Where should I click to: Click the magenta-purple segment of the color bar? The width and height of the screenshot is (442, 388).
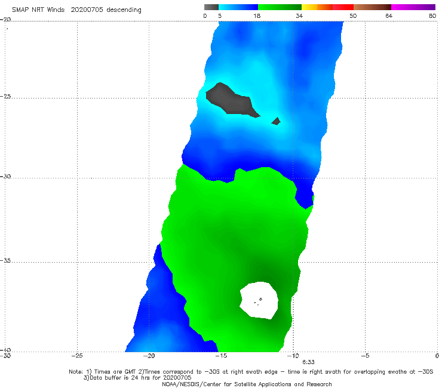(x=413, y=7)
